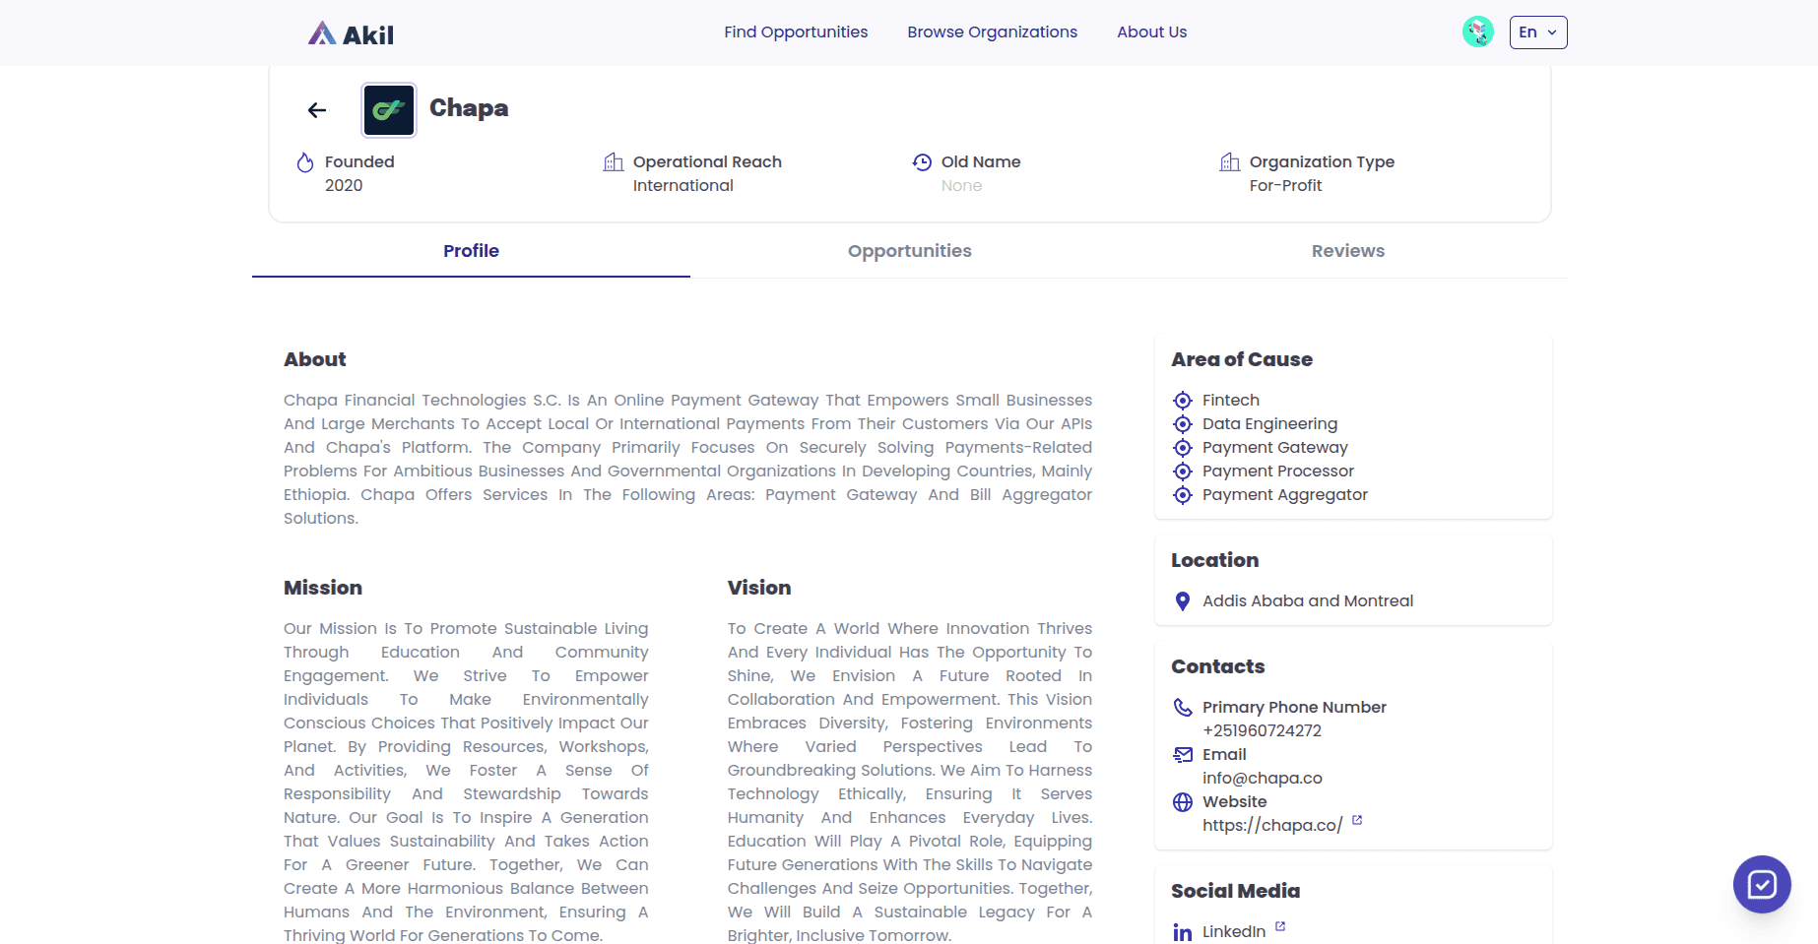Click the Location heading
This screenshot has width=1818, height=944.
pos(1215,560)
